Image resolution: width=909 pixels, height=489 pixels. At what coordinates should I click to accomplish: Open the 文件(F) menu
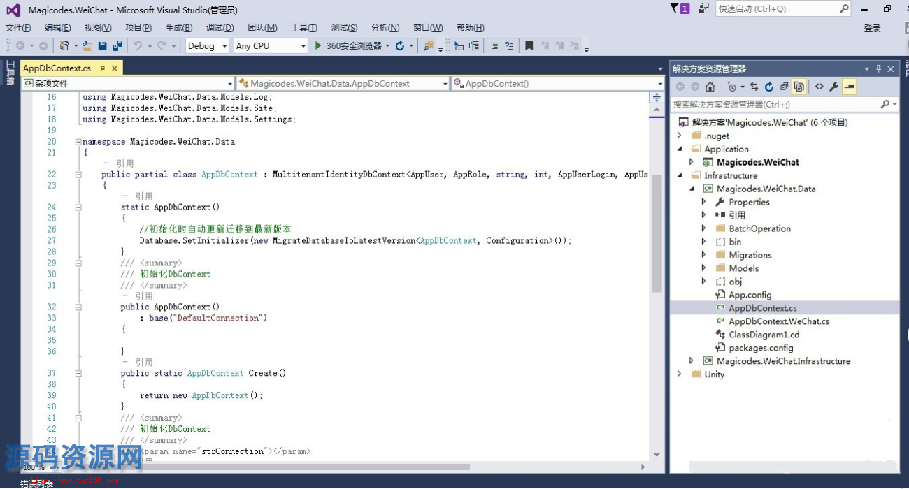pyautogui.click(x=18, y=28)
